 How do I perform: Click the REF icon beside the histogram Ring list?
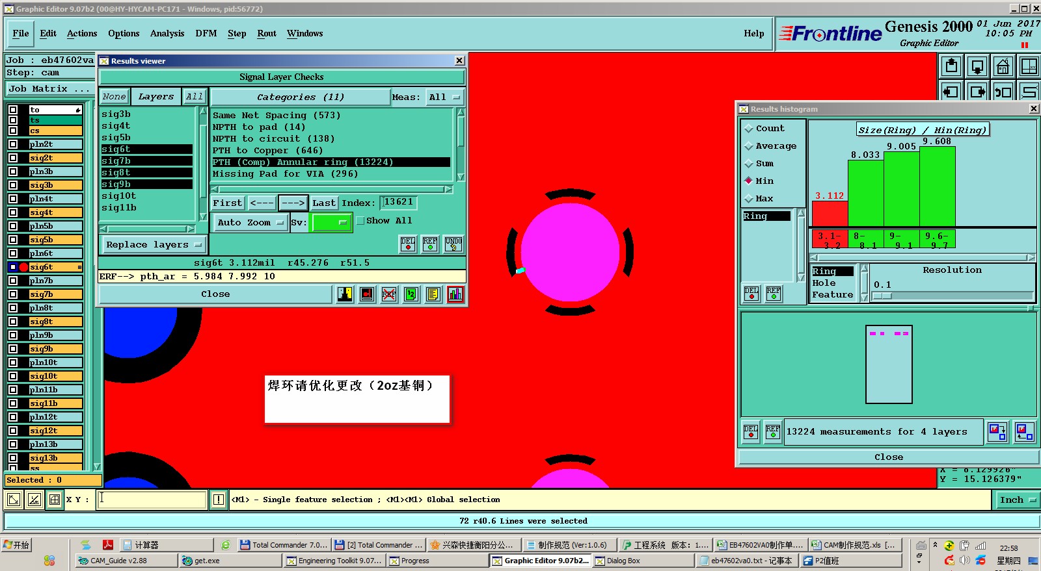774,294
